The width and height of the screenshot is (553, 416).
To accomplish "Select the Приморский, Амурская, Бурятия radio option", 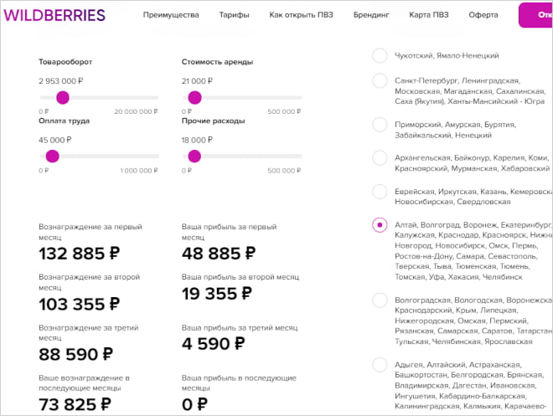I will 380,125.
